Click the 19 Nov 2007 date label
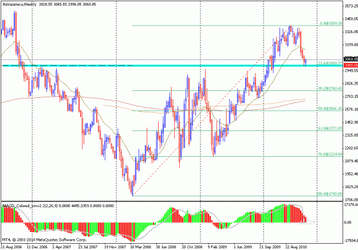This screenshot has height=250, width=358. click(115, 247)
